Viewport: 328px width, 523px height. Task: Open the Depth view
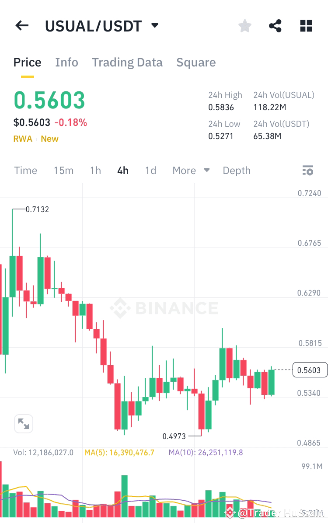coord(236,170)
